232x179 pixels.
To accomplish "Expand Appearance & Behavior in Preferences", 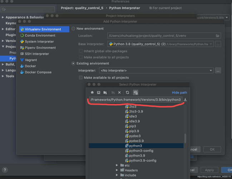I will [3, 17].
